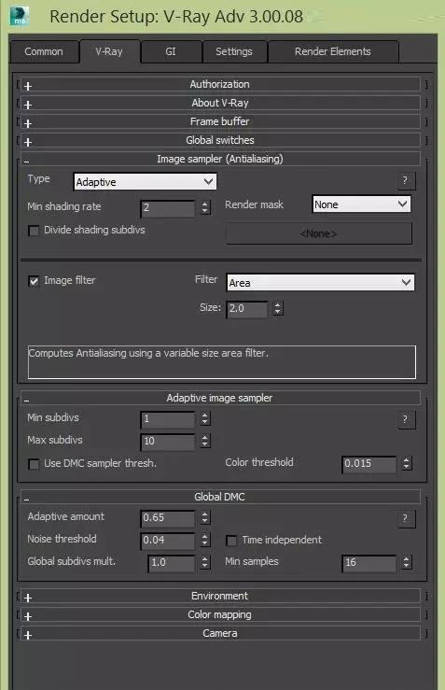This screenshot has width=445, height=690.
Task: Open the Settings tab
Action: pos(234,51)
